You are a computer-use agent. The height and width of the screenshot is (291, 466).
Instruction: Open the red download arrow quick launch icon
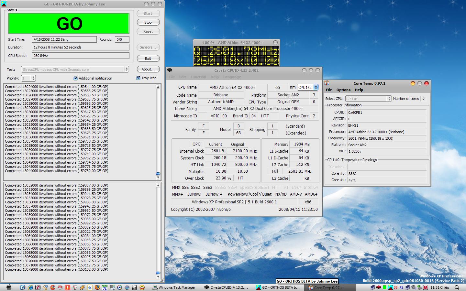point(68,287)
